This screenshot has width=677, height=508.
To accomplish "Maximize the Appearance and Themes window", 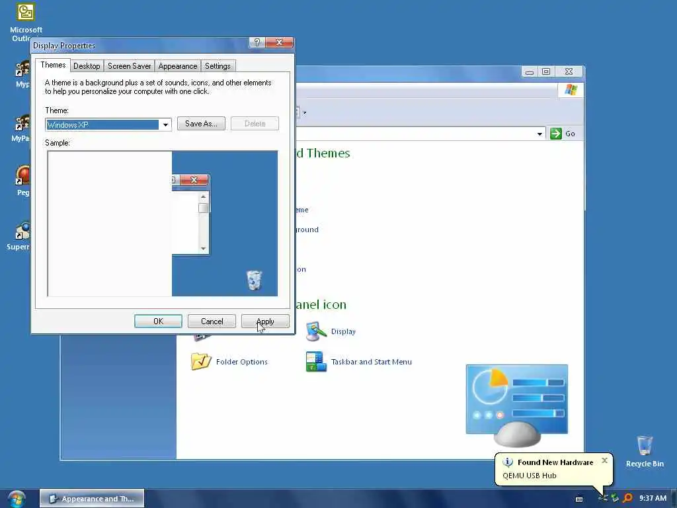I will 546,71.
